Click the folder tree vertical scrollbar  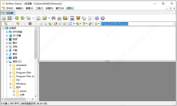point(36,44)
